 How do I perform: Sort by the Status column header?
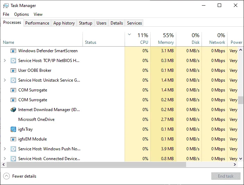104,39
